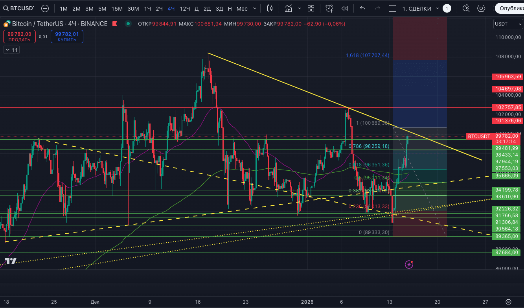Click the Bitcoin / TetherUS symbol title
The image size is (524, 308).
tap(38, 24)
